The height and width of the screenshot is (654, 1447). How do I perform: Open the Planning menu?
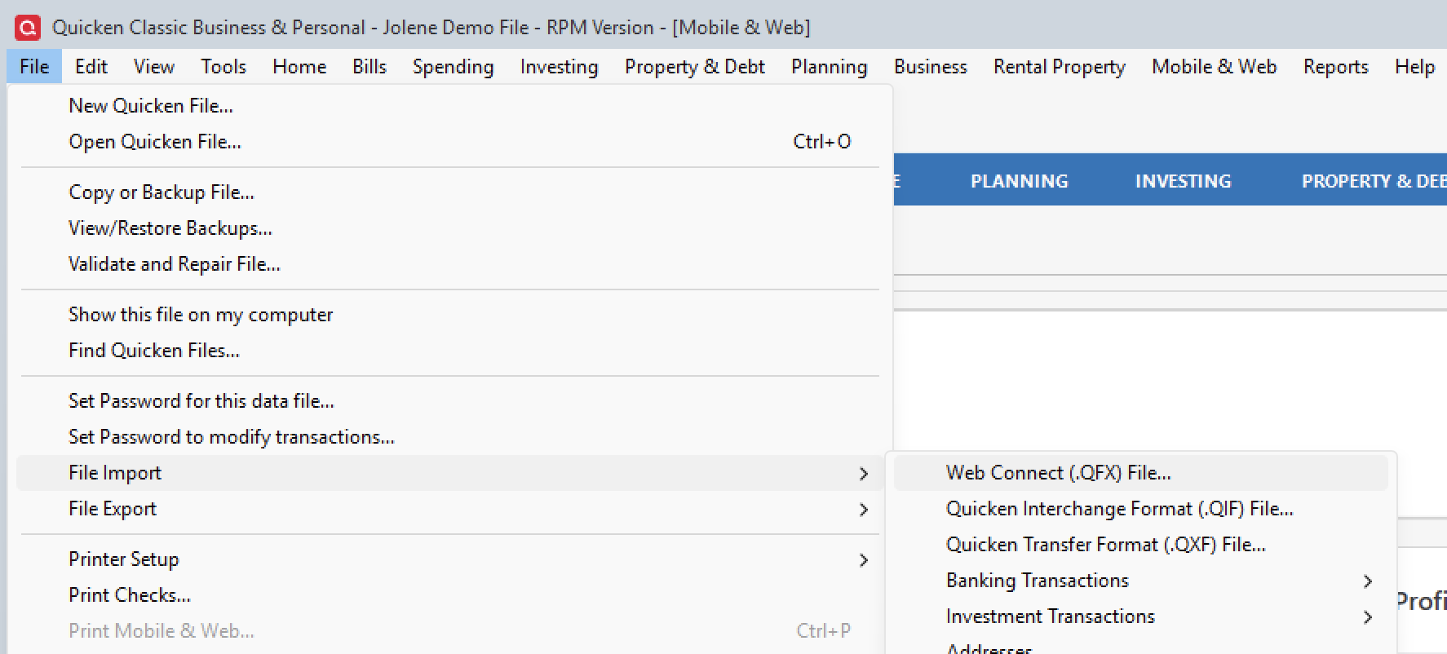point(830,67)
